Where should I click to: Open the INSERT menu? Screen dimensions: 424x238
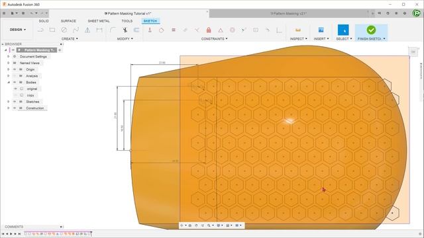point(321,39)
